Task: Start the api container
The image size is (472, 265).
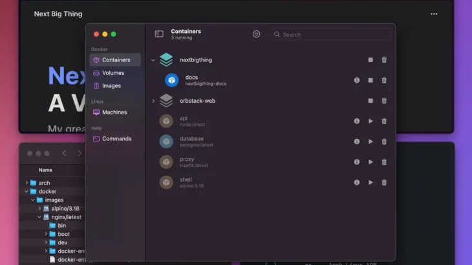Action: coord(370,122)
